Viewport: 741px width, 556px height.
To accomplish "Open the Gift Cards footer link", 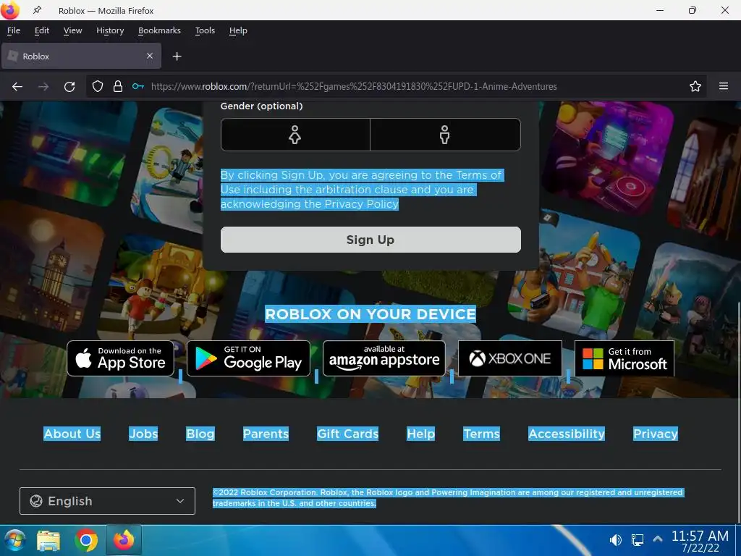I will (x=348, y=434).
